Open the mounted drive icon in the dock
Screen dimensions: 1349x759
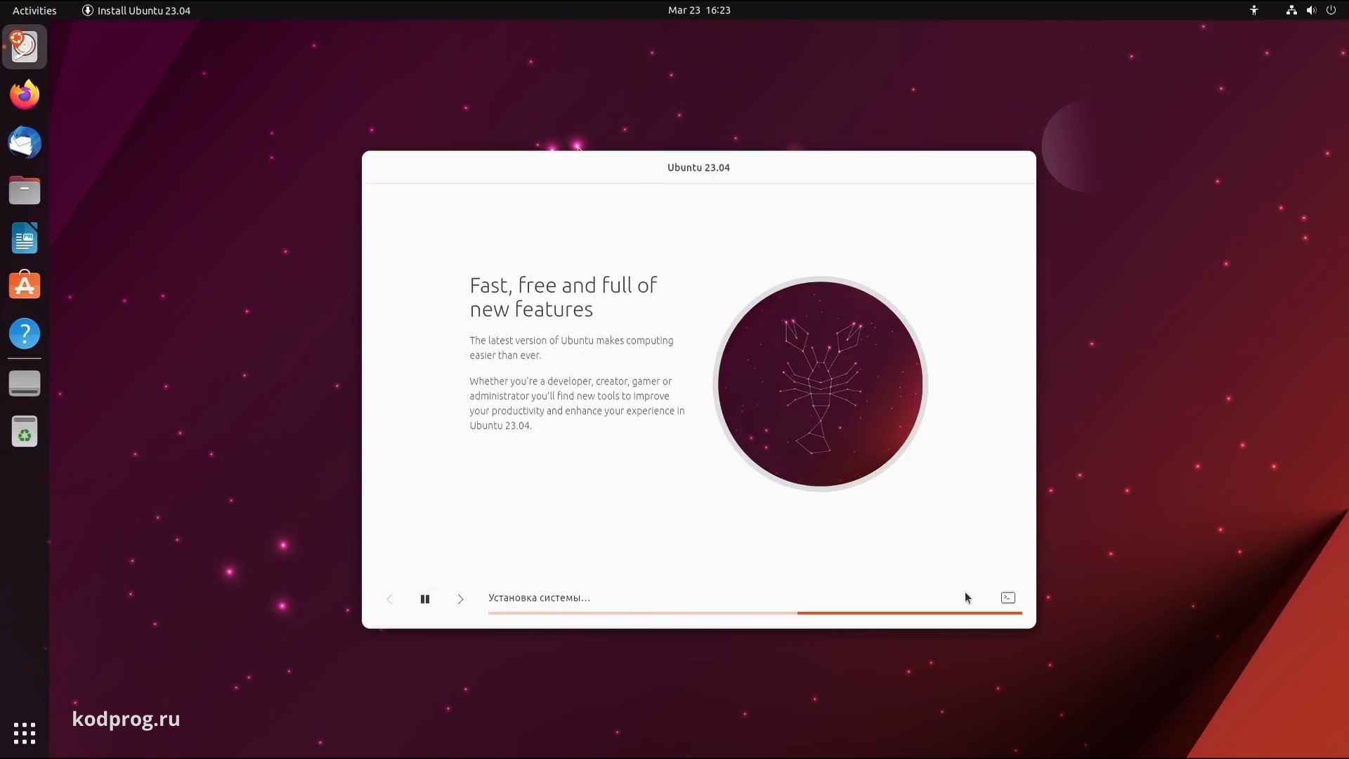pyautogui.click(x=25, y=384)
